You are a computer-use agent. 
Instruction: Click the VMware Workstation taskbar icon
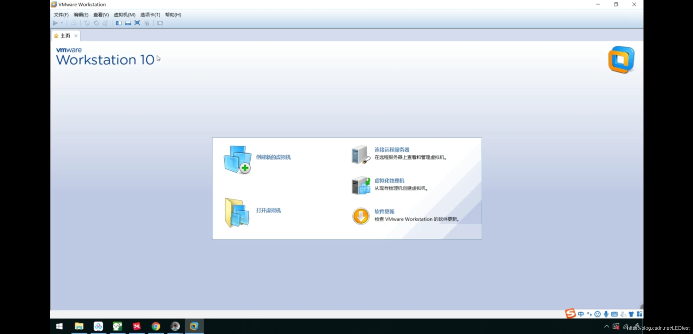tap(194, 326)
